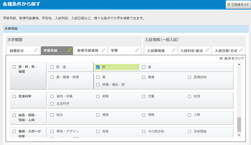Select the 情報 checkbox
The height and width of the screenshot is (145, 251).
click(144, 115)
